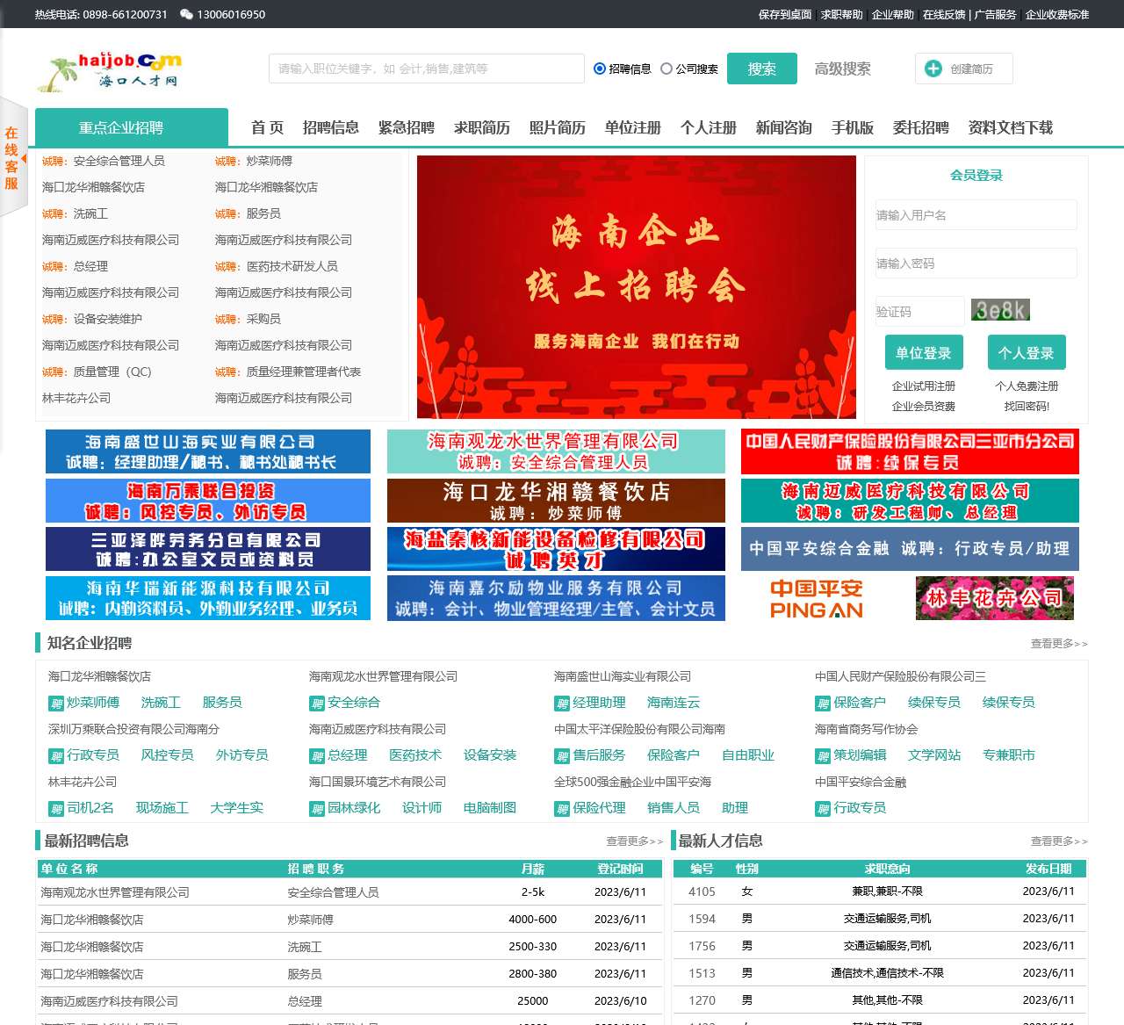Open the 三亚泽晔劳务分包有限公司 banner
The image size is (1124, 1025).
point(208,550)
